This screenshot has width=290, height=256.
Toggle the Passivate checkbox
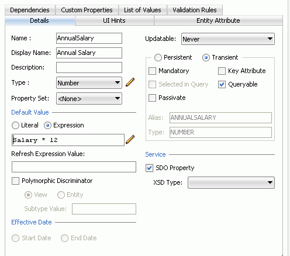pyautogui.click(x=152, y=98)
